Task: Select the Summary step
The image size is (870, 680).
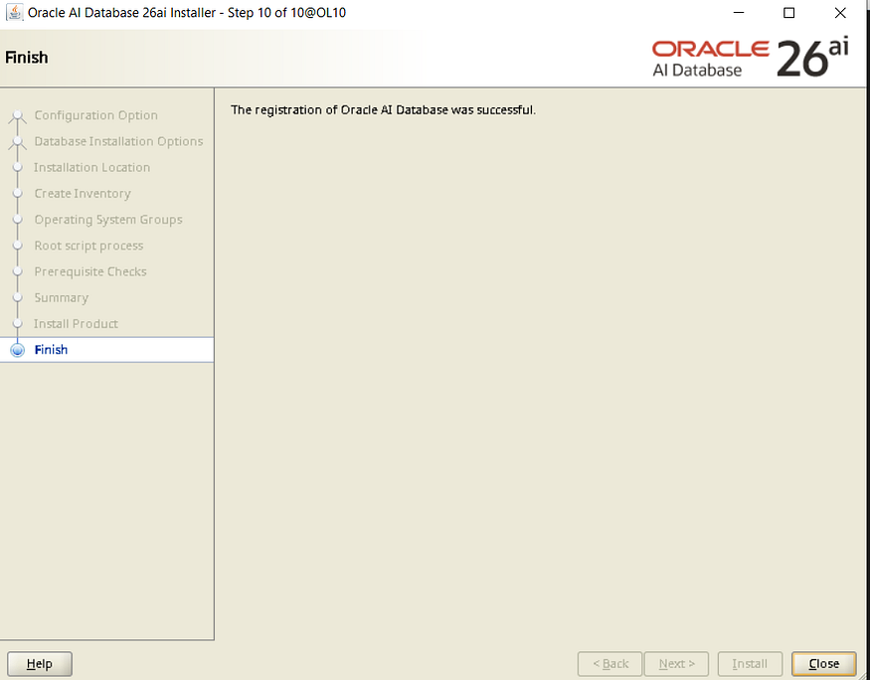Action: pos(61,298)
